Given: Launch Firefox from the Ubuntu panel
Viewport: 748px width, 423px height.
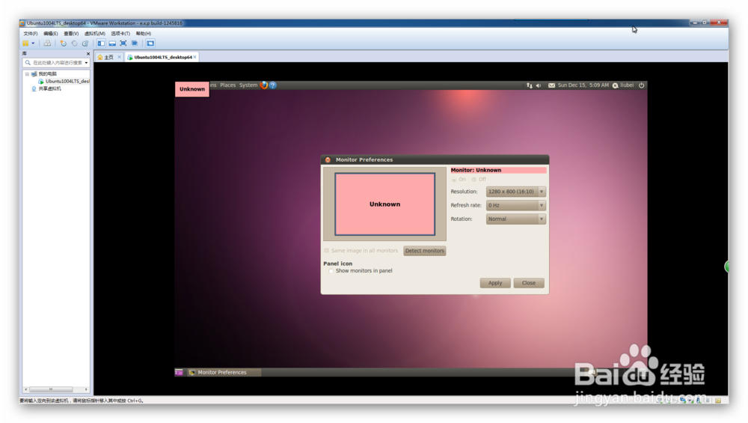Looking at the screenshot, I should click(264, 85).
